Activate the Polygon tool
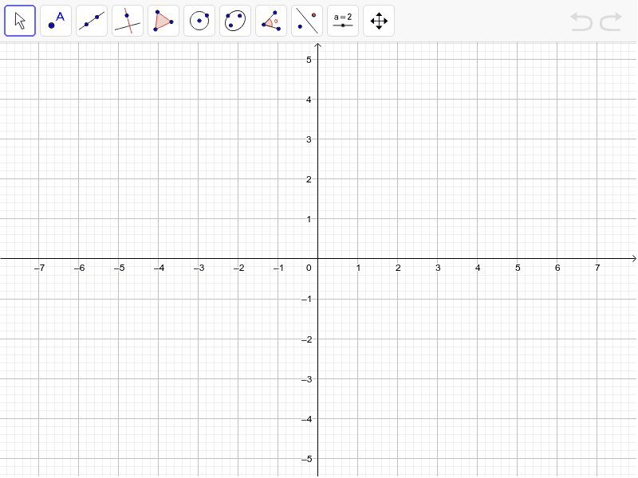 pyautogui.click(x=163, y=20)
